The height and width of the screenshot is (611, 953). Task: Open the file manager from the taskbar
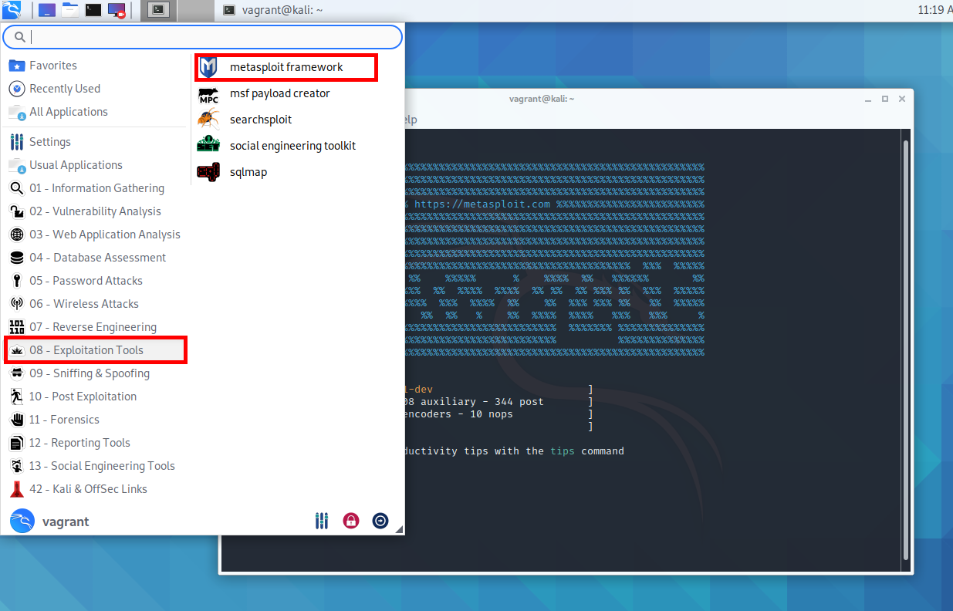[69, 9]
